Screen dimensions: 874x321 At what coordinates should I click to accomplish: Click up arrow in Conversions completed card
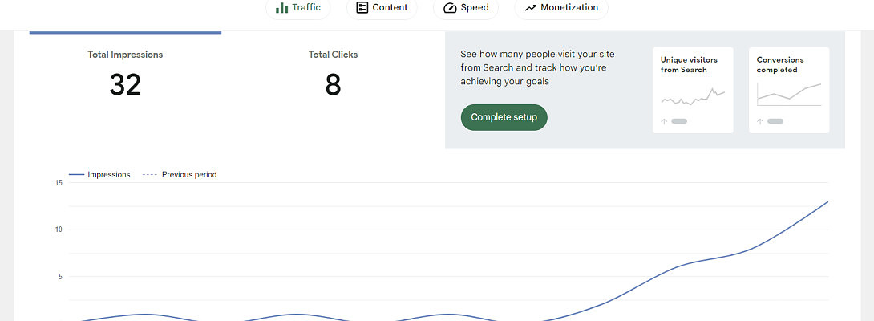[x=760, y=121]
